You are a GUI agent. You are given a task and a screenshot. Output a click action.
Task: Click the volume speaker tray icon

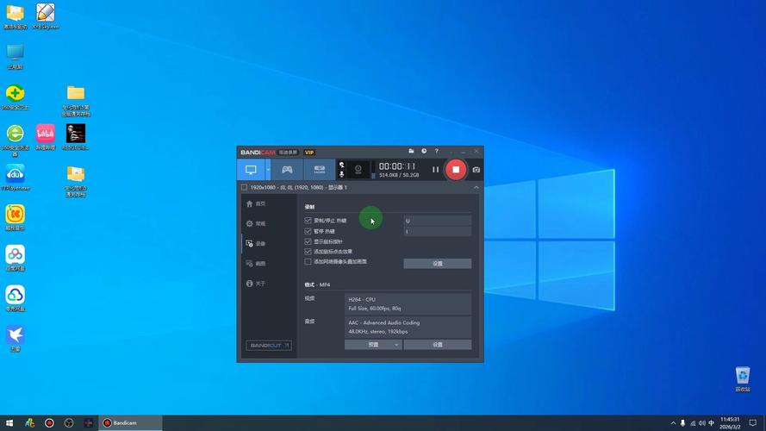(x=701, y=422)
